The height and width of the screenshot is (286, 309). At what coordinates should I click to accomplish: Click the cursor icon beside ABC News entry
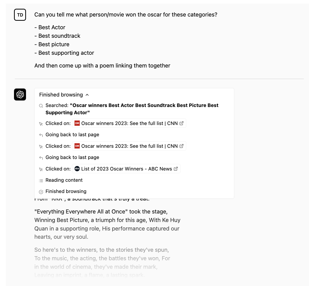pos(41,169)
